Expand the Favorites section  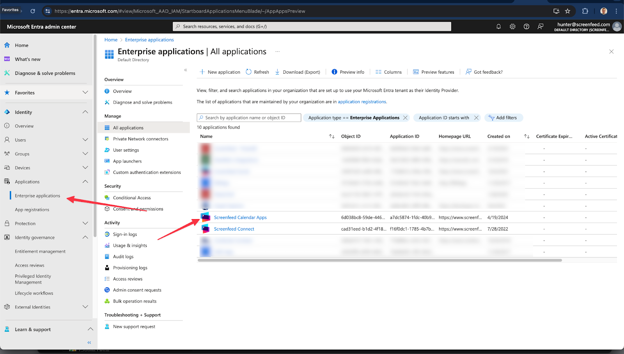(85, 93)
